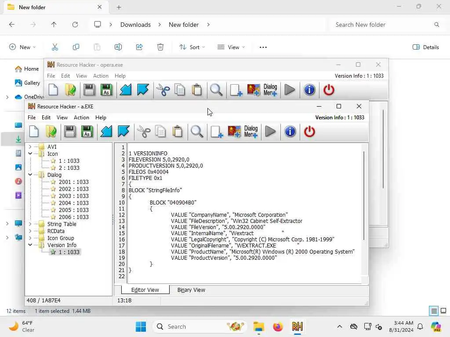This screenshot has width=450, height=337.
Task: Click blue Info icon in a.EXE toolbar
Action: click(290, 132)
